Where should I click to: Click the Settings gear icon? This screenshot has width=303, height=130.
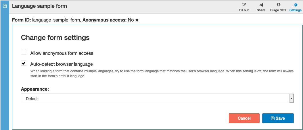click(x=296, y=5)
